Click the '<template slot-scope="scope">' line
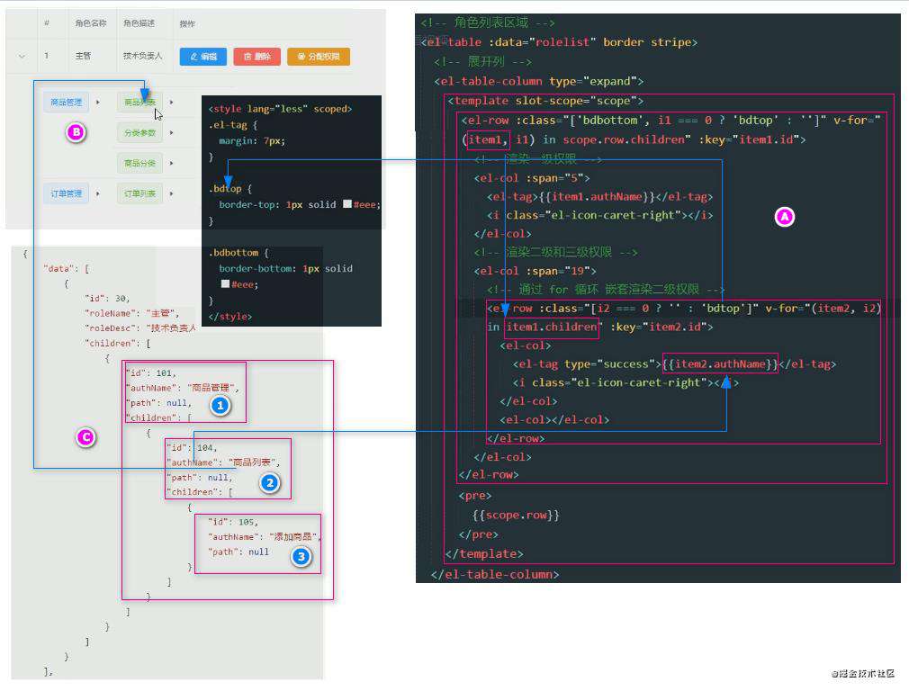 (544, 101)
